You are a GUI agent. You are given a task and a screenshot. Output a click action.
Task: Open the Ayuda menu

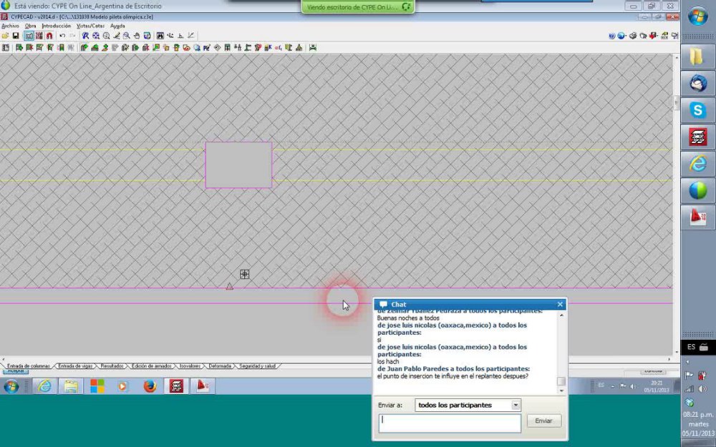[117, 26]
